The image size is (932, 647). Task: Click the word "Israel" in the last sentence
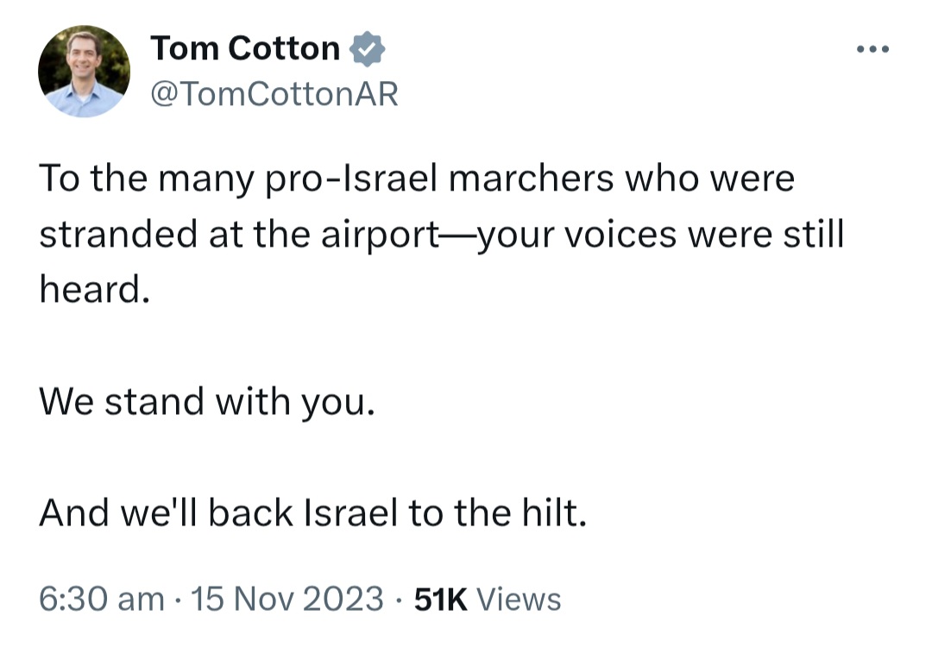click(x=350, y=512)
